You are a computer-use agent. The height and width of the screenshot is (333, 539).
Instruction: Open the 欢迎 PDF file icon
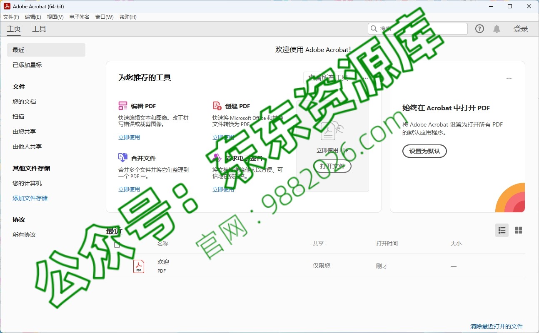point(139,266)
